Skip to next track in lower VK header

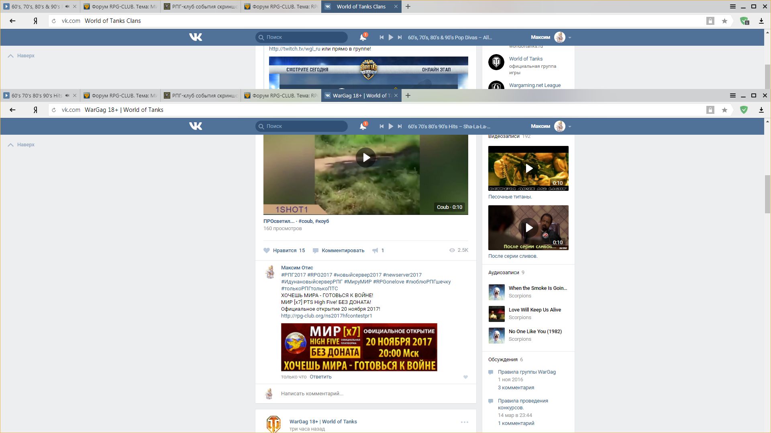click(400, 126)
